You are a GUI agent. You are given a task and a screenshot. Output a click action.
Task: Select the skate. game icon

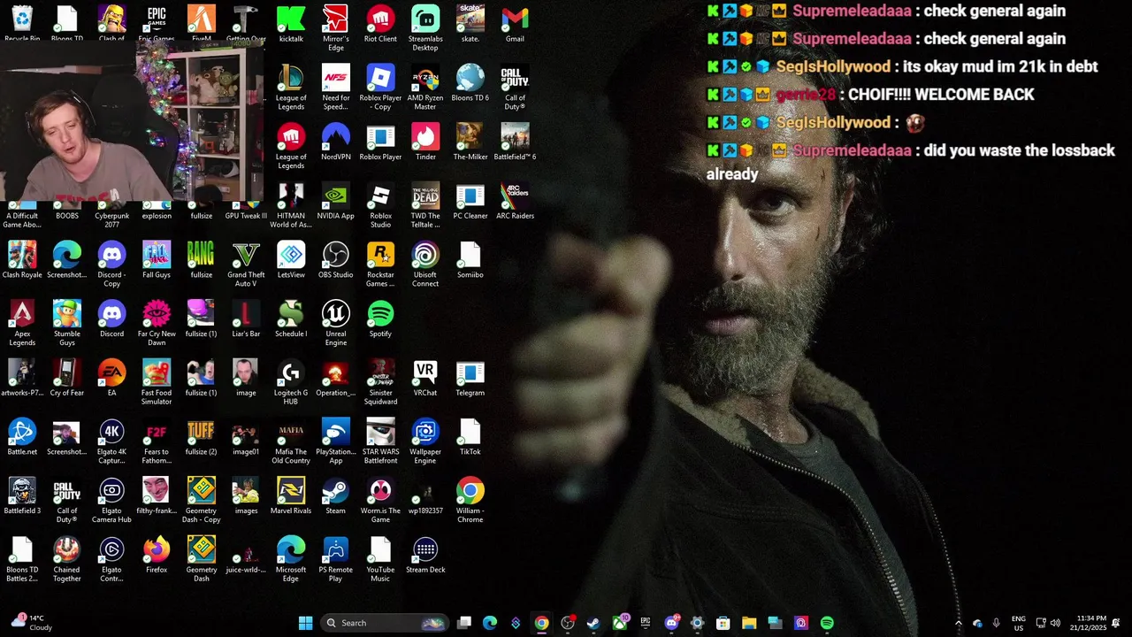click(x=470, y=23)
